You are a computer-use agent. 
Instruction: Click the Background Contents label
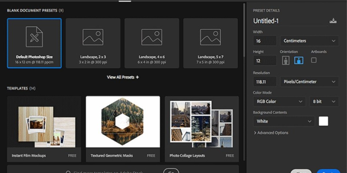tap(270, 112)
